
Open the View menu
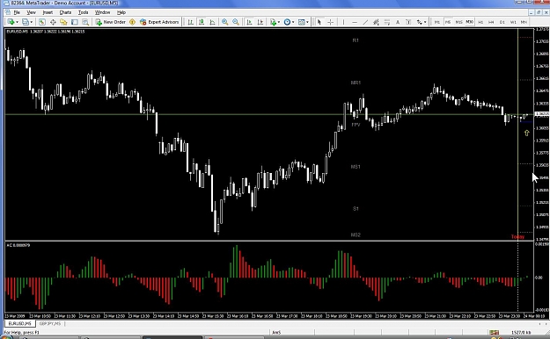click(31, 12)
